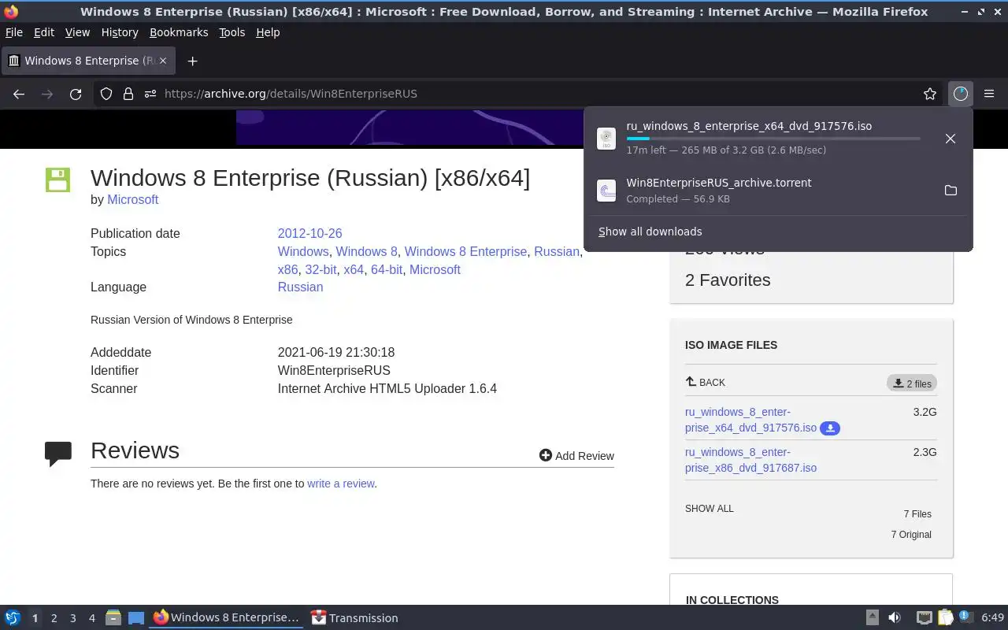Click the ISO download progress bar
This screenshot has width=1008, height=630.
[773, 139]
